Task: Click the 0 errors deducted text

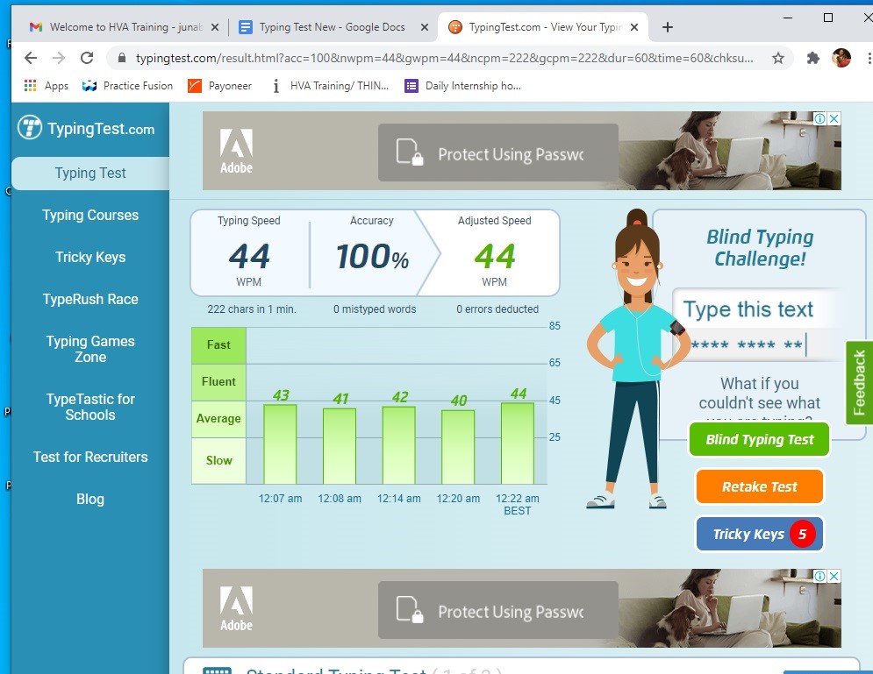Action: (497, 309)
